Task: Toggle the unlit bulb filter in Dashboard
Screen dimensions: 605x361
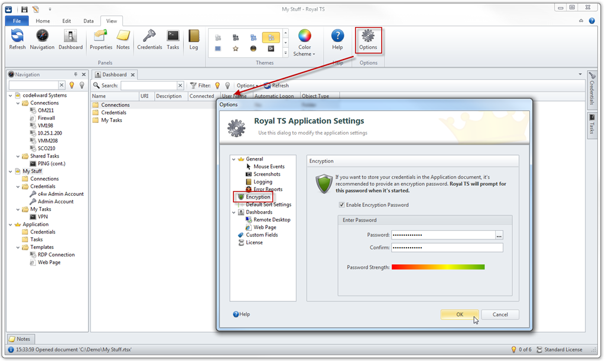Action: 227,86
